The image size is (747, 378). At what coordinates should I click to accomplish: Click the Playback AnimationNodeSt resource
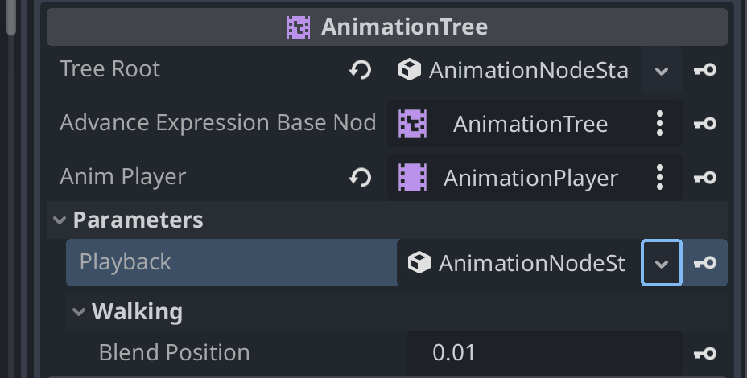[519, 263]
